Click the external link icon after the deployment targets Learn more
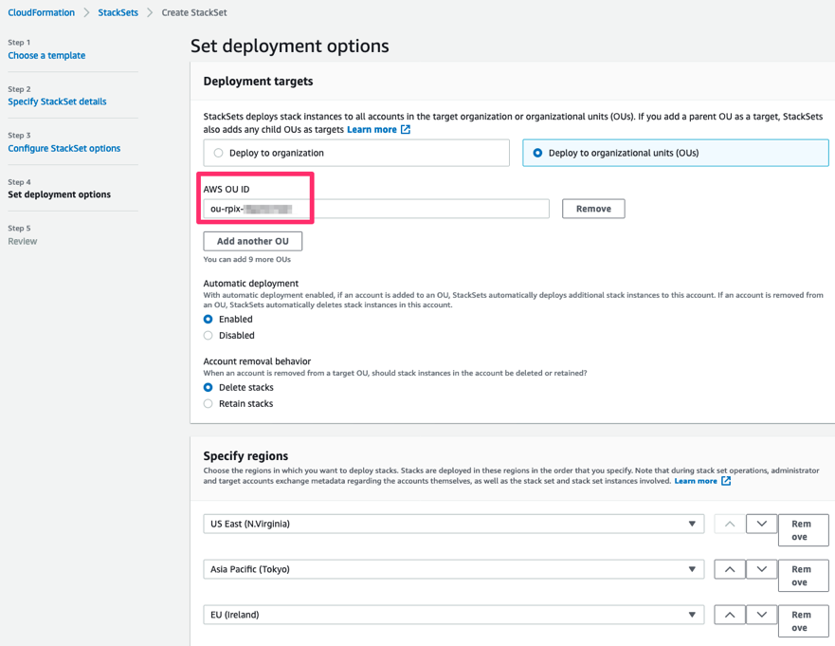Viewport: 835px width, 646px height. [408, 129]
